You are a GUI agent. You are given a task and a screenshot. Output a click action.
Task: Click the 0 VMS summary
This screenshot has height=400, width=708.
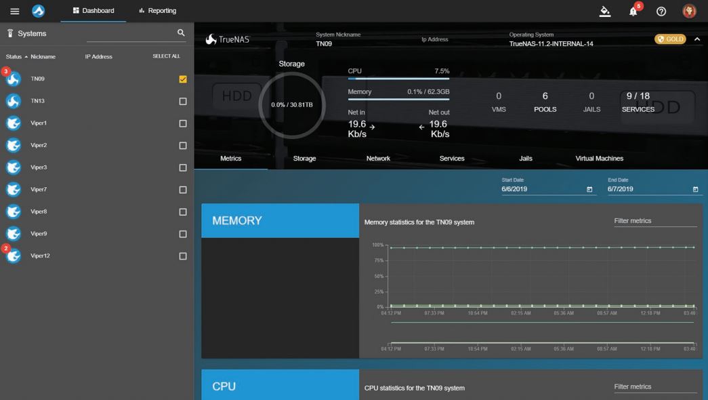(499, 102)
